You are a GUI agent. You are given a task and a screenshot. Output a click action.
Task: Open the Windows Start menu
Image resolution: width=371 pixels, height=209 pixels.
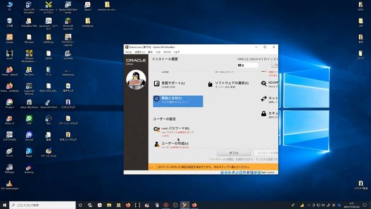click(5, 205)
